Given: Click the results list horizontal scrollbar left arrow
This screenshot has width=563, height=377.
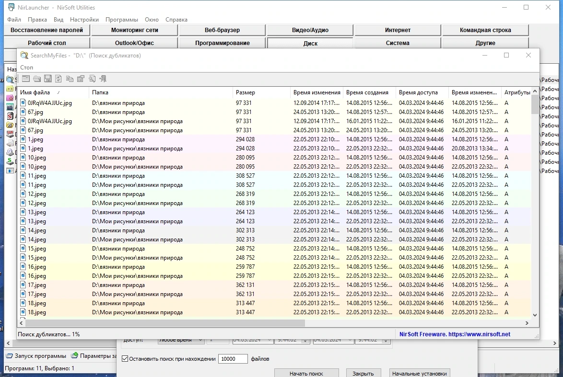Looking at the screenshot, I should 21,323.
